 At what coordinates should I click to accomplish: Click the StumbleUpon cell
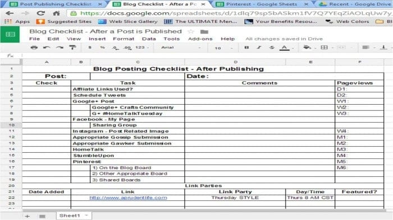click(128, 156)
